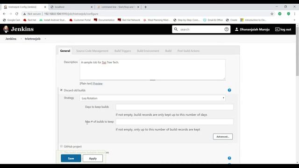Image resolution: width=299 pixels, height=168 pixels.
Task: Click the Jenkins title text
Action: pos(22,29)
